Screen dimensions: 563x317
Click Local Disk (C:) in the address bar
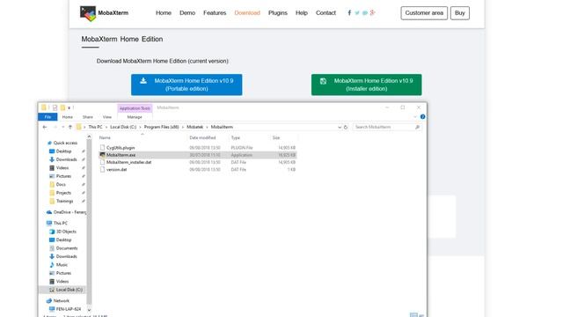tap(123, 127)
